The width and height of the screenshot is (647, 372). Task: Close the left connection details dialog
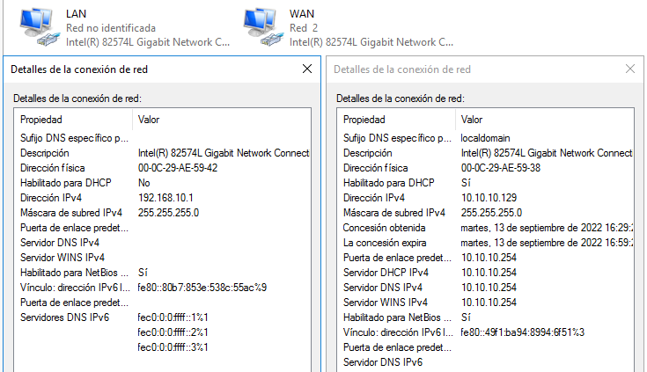pyautogui.click(x=307, y=69)
